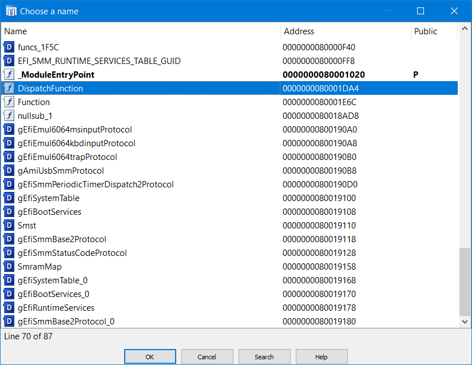Click the function icon beside _ModuleEntryPoint
Screen dimensions: 472x365
coord(9,75)
